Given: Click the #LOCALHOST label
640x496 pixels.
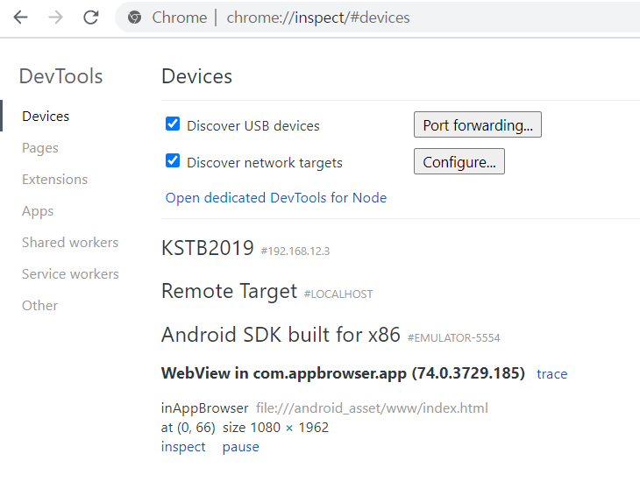Looking at the screenshot, I should click(x=338, y=294).
